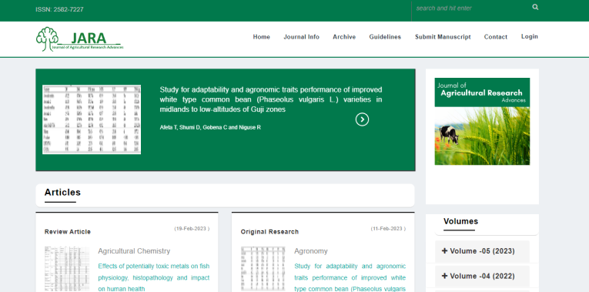
Task: Open the Journal Info menu
Action: (x=301, y=37)
